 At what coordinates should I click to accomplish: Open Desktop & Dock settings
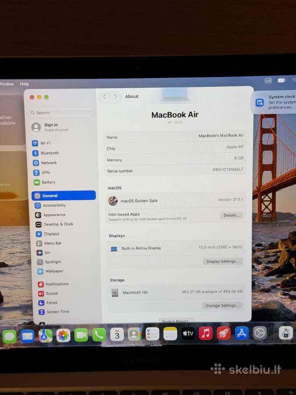coord(54,224)
